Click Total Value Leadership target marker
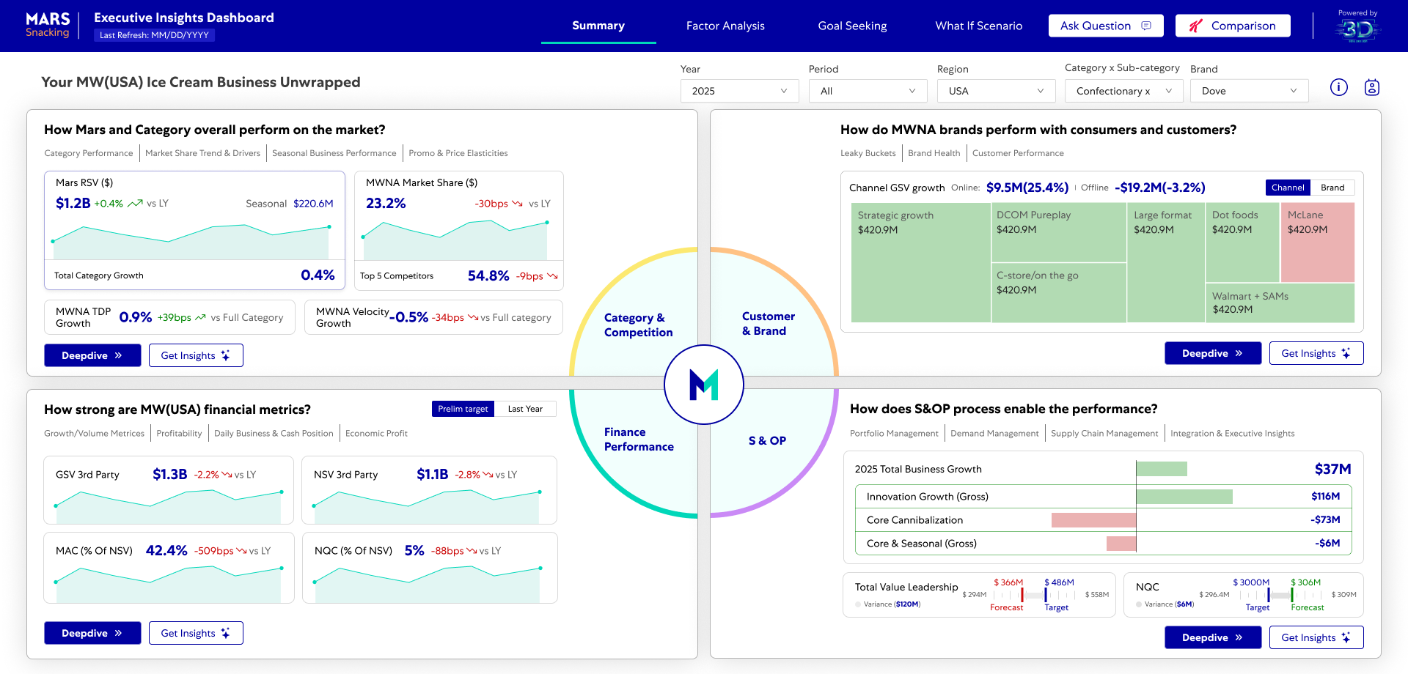The height and width of the screenshot is (674, 1408). 1046,595
